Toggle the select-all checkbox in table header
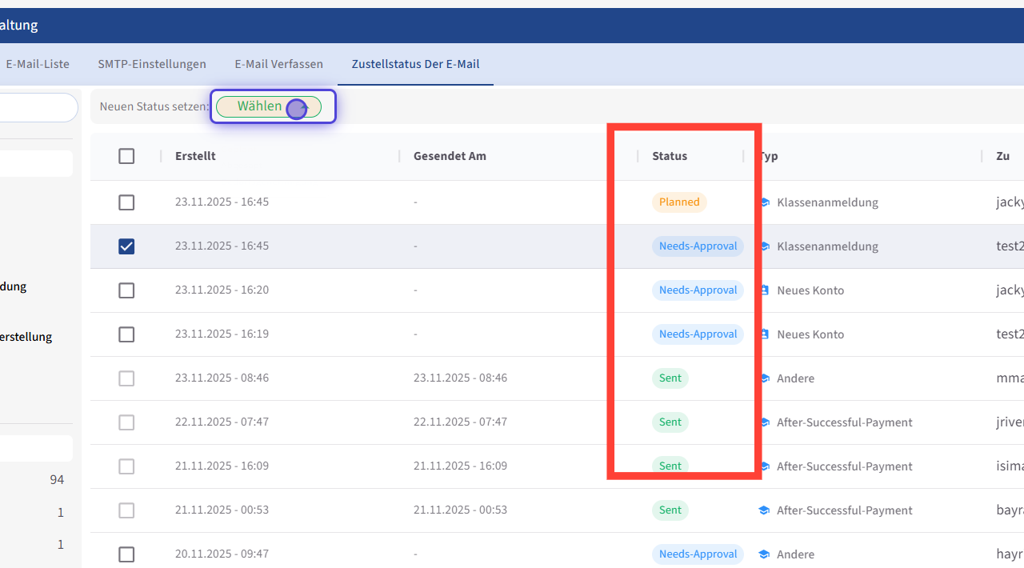The height and width of the screenshot is (568, 1024). [126, 156]
